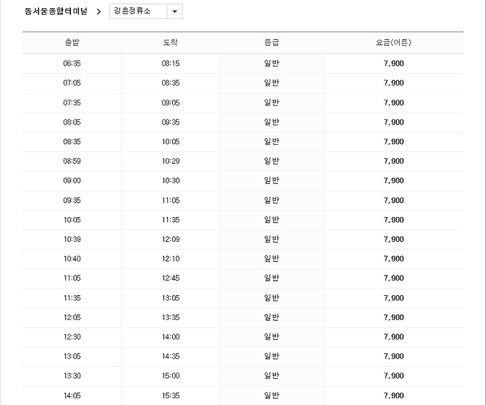Select the 09:00 departure time

click(72, 181)
